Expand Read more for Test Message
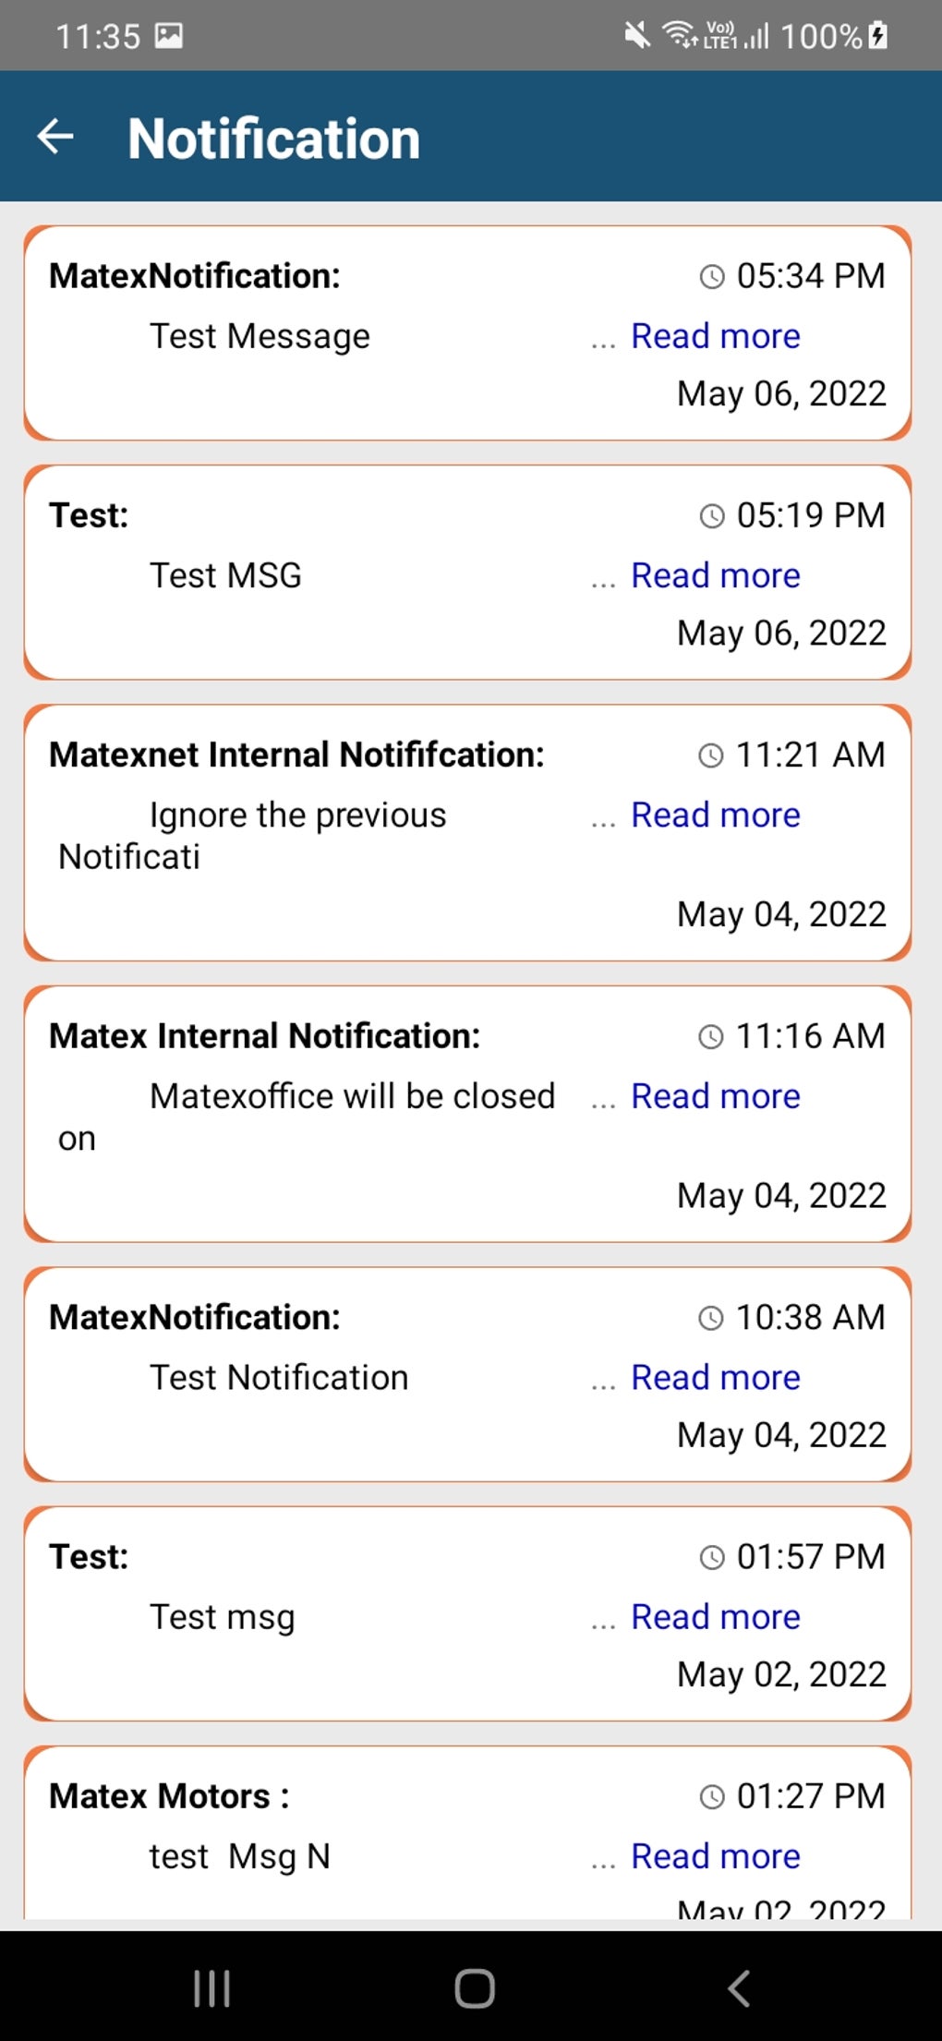The width and height of the screenshot is (942, 2041). (x=715, y=336)
